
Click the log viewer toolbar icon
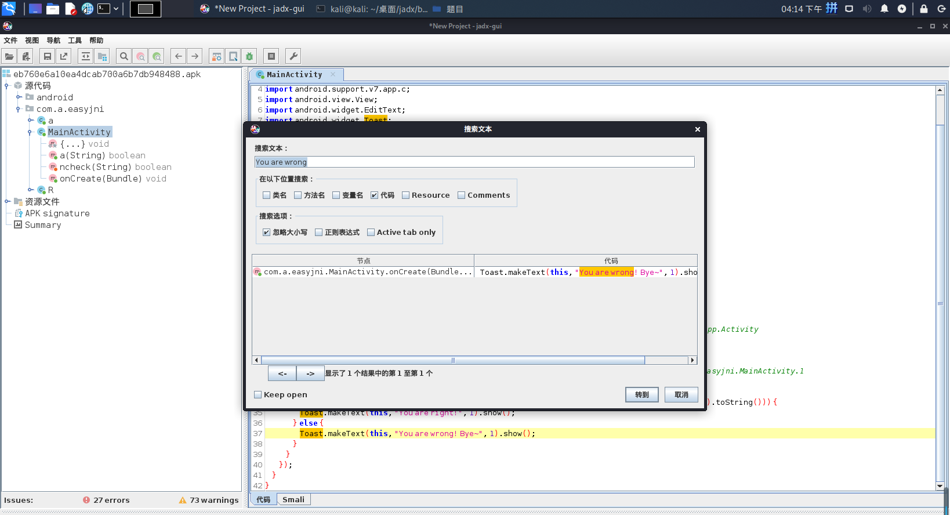(271, 56)
